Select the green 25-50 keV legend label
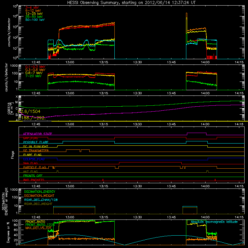This screenshot has height=248, width=248. coord(34,17)
